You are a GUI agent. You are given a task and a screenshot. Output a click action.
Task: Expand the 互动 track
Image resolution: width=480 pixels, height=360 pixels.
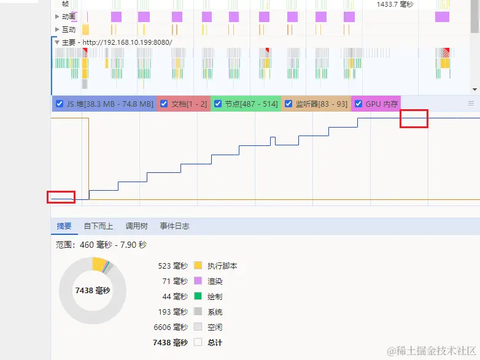tap(57, 29)
